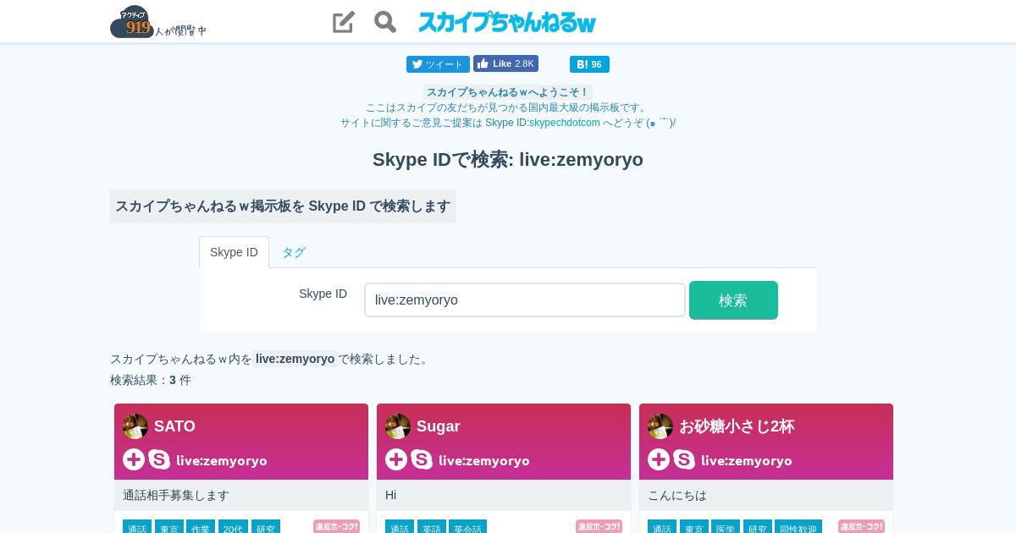Open the お砂糖小さじ2杯 post title

[x=737, y=426]
